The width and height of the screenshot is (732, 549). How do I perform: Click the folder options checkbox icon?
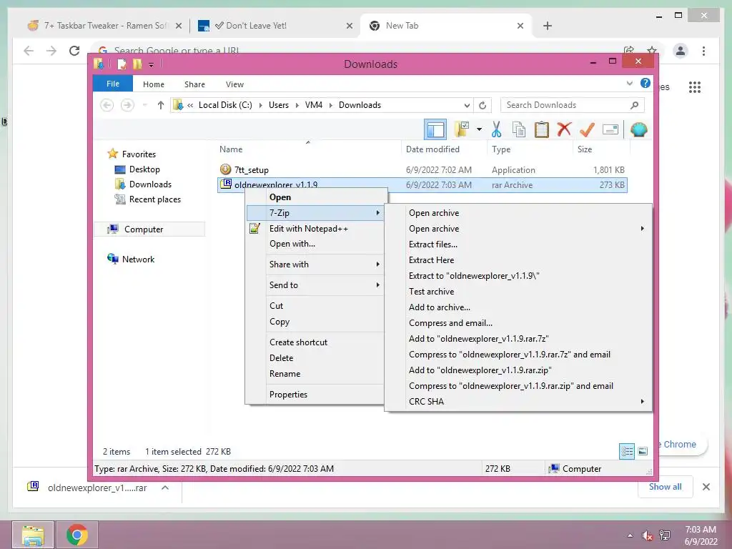click(x=462, y=129)
